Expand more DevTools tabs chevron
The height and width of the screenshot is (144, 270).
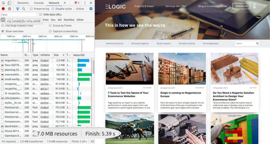tap(65, 3)
